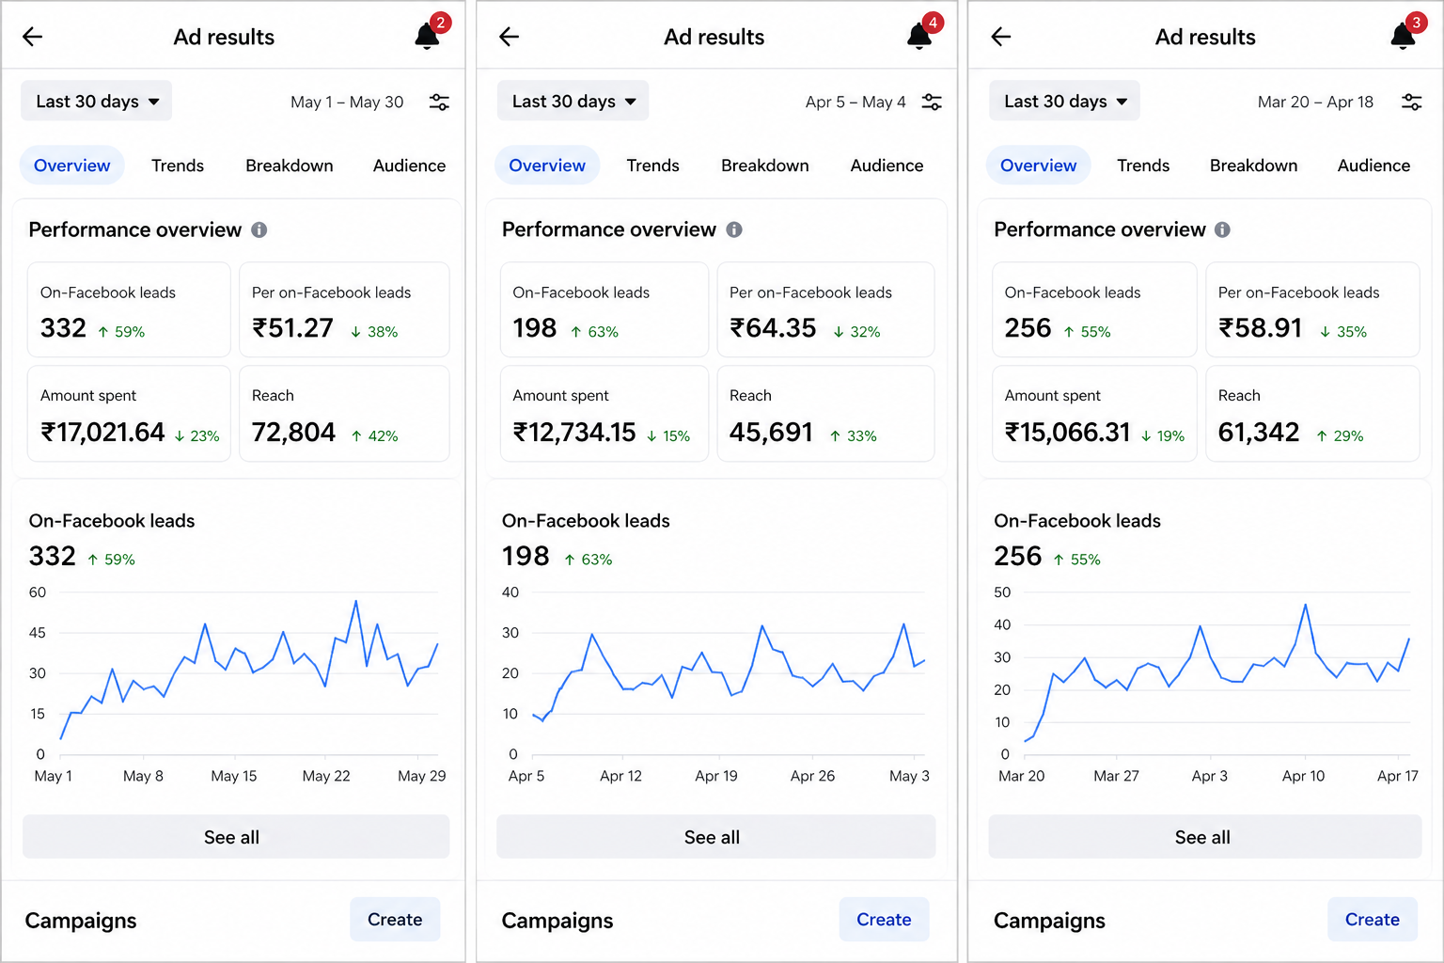This screenshot has height=963, width=1444.
Task: Switch to Audience tab in May 1 – May 30 panel
Action: (409, 166)
